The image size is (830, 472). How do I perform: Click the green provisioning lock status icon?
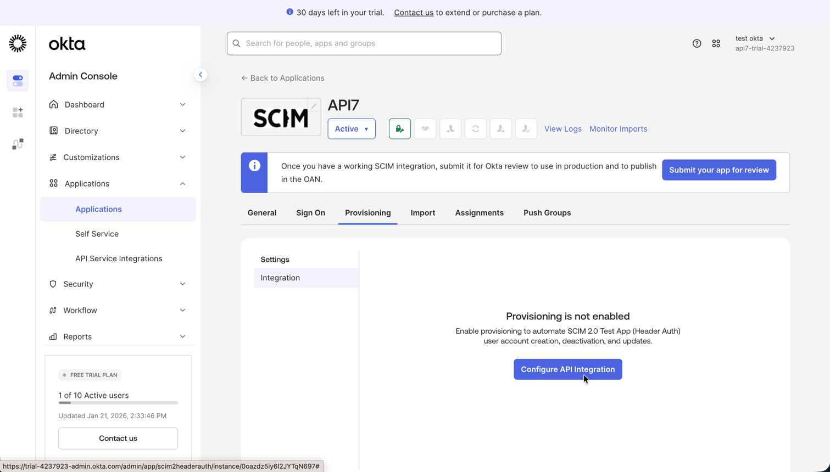coord(399,128)
